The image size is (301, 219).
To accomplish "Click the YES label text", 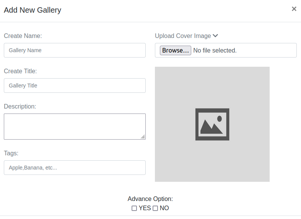I will (145, 208).
